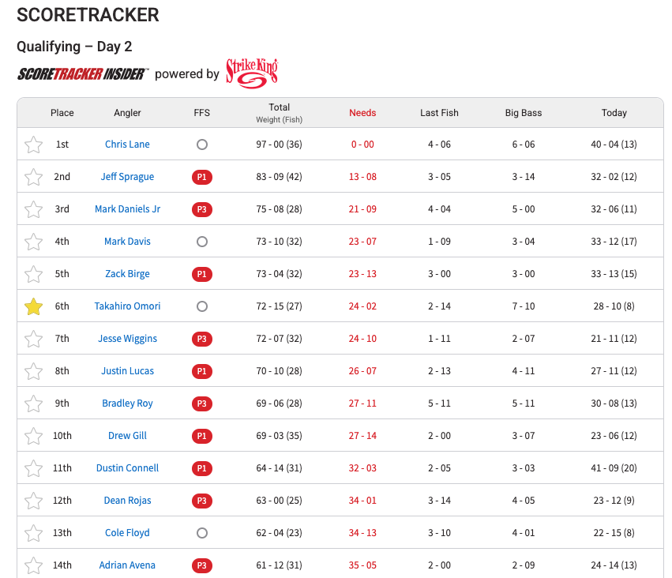
Task: Sort by Last Fish column header
Action: 439,113
